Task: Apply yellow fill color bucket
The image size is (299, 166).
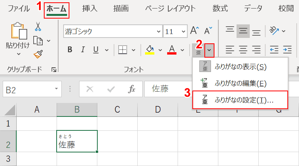Action: click(x=150, y=50)
